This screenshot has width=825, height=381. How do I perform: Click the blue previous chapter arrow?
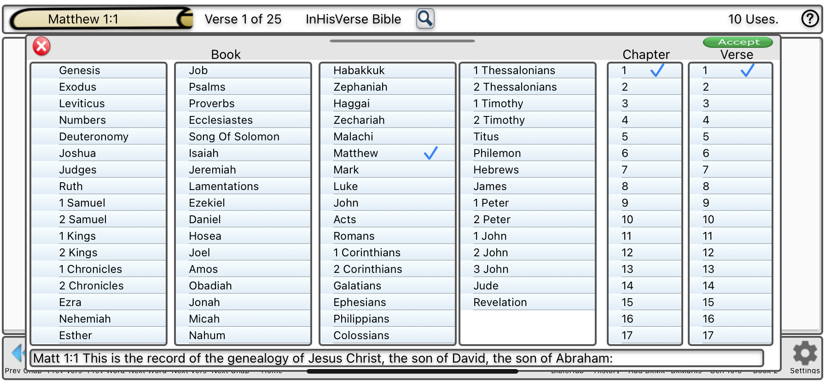click(x=17, y=353)
